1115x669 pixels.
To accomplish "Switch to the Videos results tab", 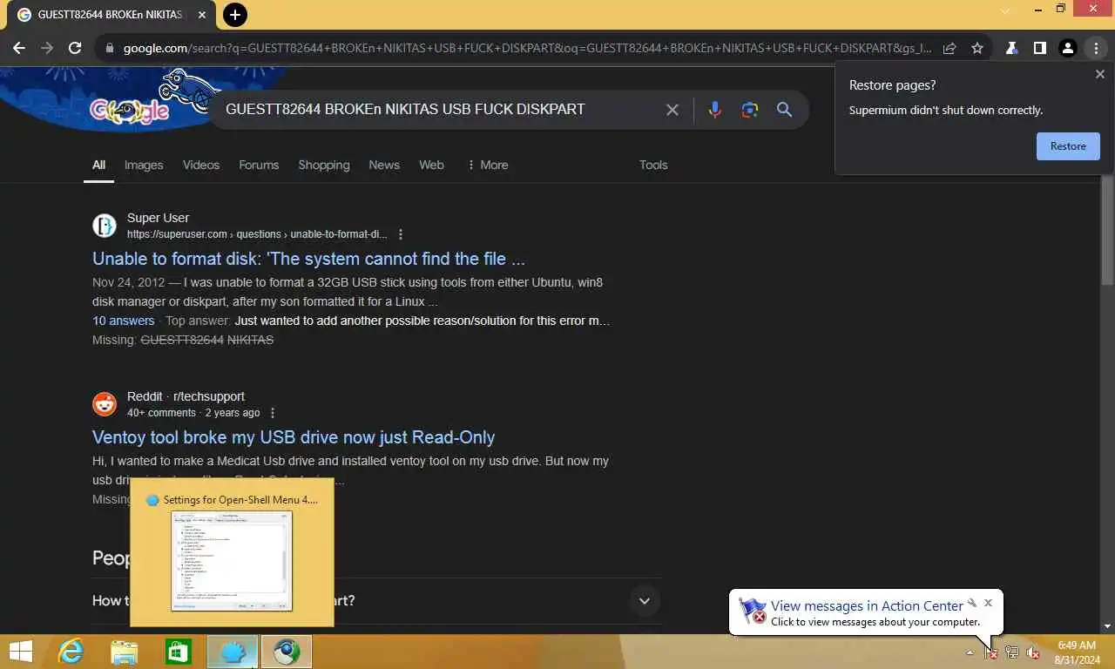I will (x=201, y=165).
